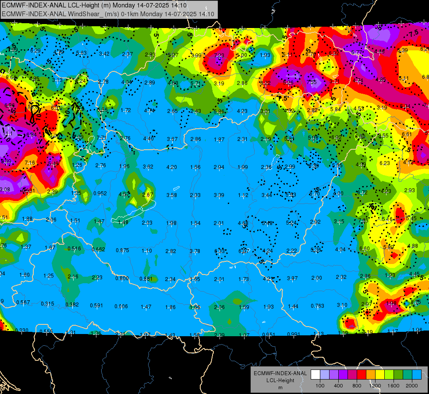Click the wind shear value 0.952
This screenshot has height=394, width=429.
(x=100, y=193)
